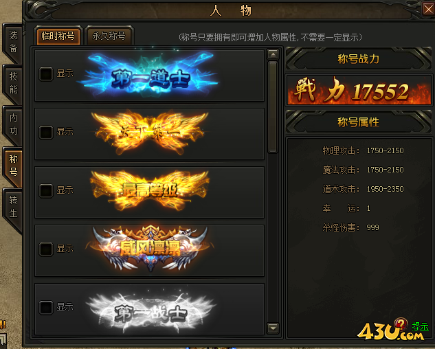This screenshot has height=349, width=435.
Task: Select the 临时称号 tab
Action: tap(58, 36)
